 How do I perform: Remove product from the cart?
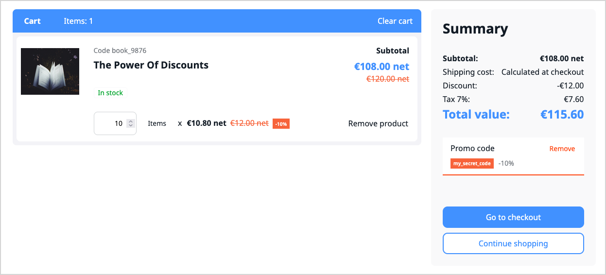point(378,123)
